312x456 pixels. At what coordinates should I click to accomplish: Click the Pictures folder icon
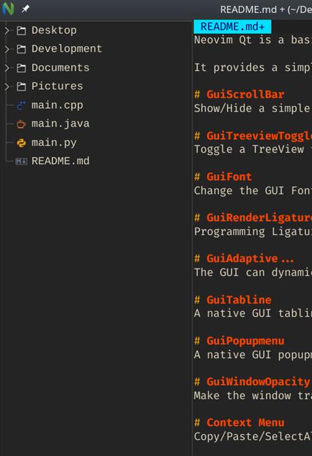click(x=21, y=86)
